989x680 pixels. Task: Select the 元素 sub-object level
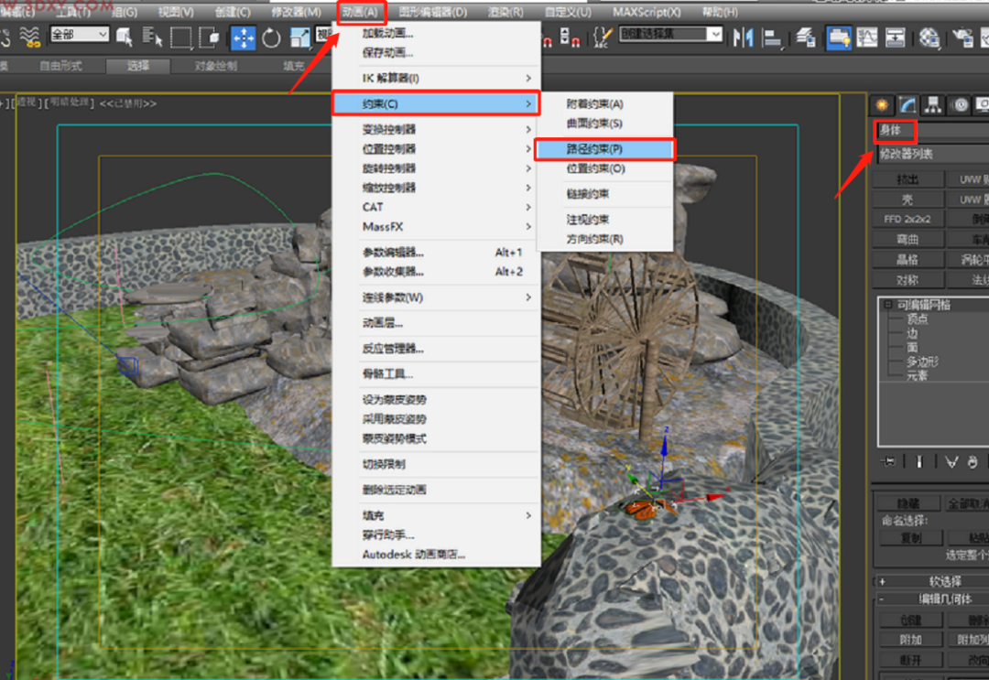tap(918, 375)
